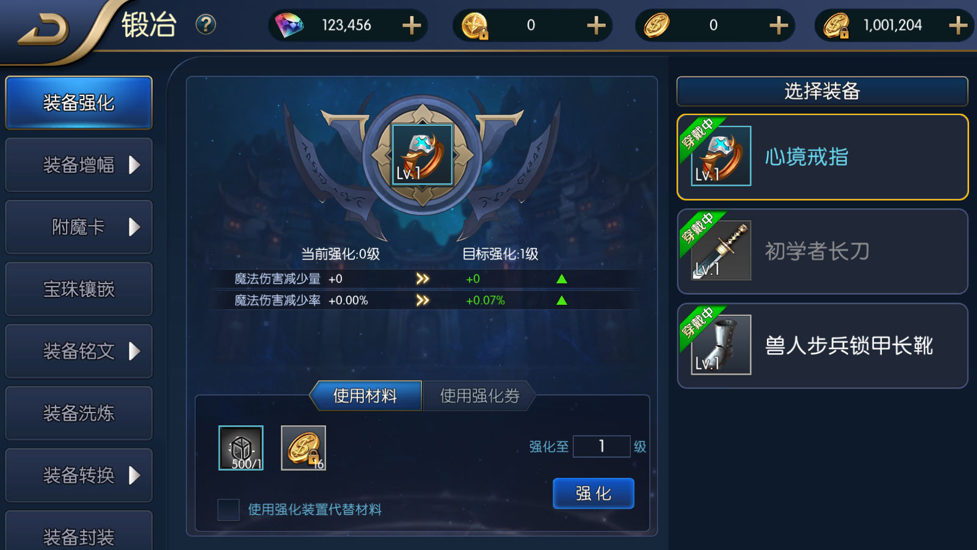Click the 强化 button
Viewport: 977px width, 550px height.
(594, 493)
